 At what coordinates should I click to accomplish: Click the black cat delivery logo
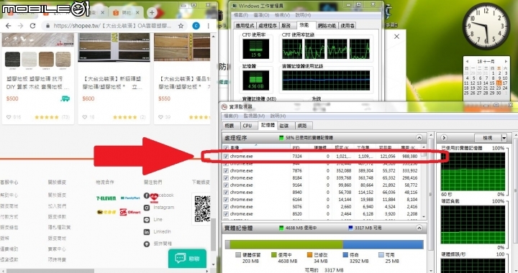[x=106, y=212]
